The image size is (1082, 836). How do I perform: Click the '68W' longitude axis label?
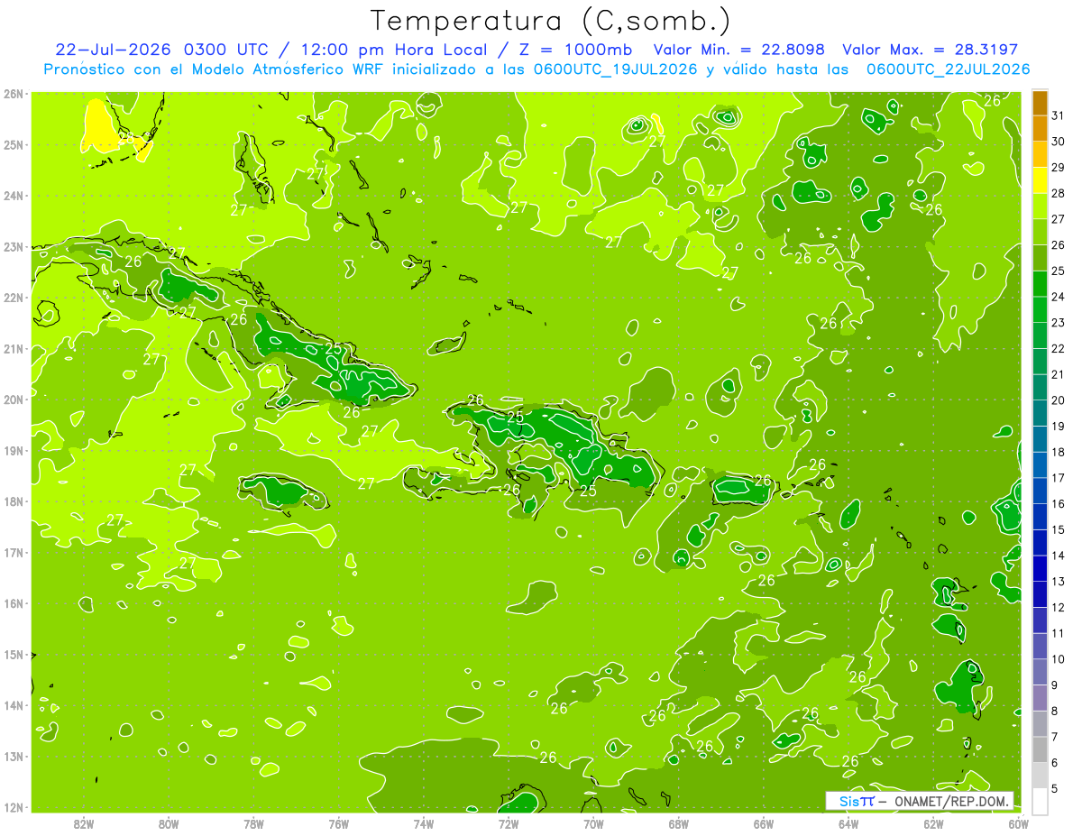click(679, 823)
